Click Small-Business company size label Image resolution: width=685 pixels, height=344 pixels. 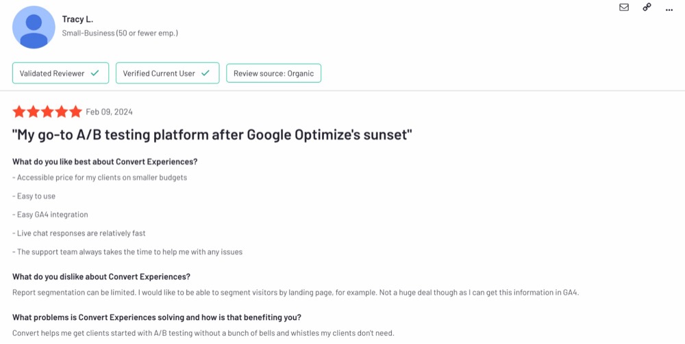(120, 33)
